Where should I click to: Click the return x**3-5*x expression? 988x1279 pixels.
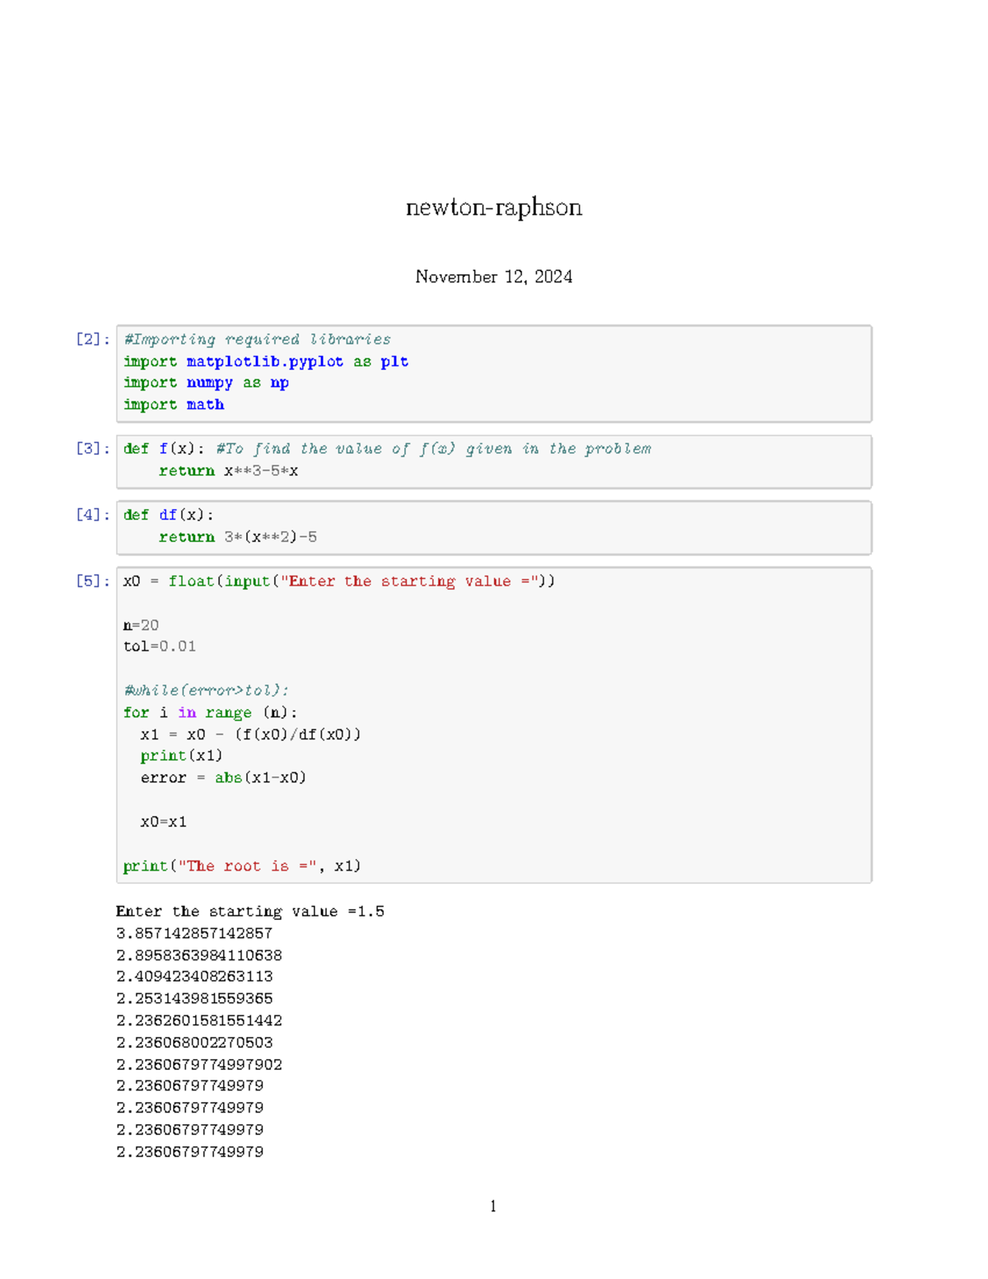229,470
